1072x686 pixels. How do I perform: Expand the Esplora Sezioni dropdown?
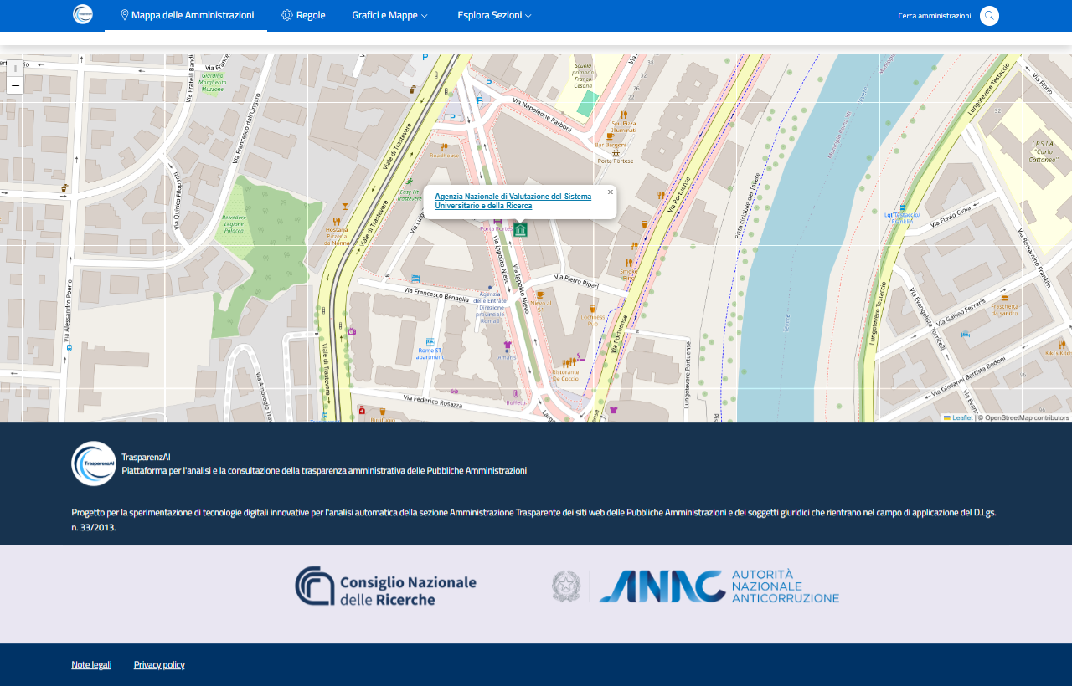[x=494, y=15]
